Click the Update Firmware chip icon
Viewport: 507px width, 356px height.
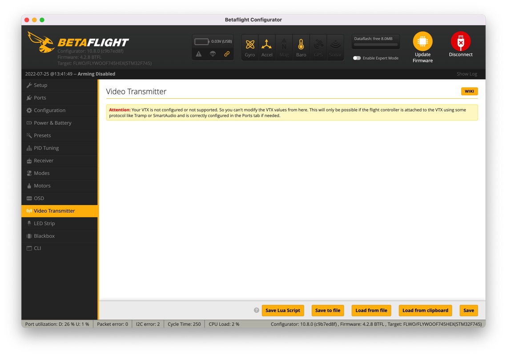[x=422, y=41]
